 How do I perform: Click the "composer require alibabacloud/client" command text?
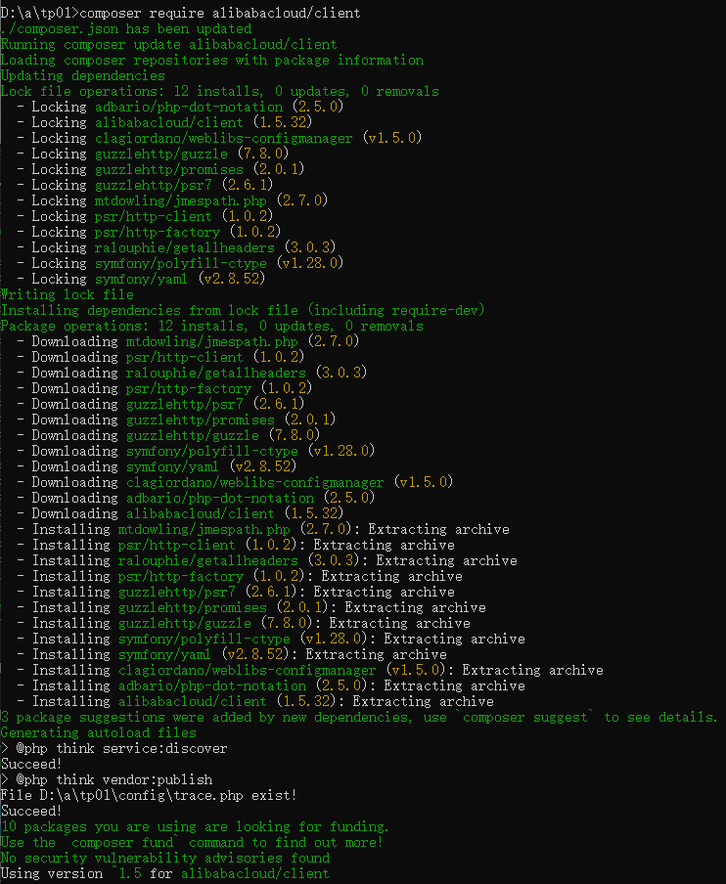click(x=218, y=13)
